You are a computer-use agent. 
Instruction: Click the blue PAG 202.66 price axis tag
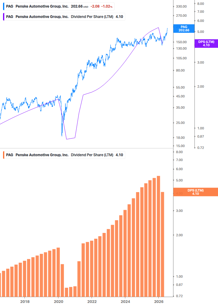[x=184, y=29]
